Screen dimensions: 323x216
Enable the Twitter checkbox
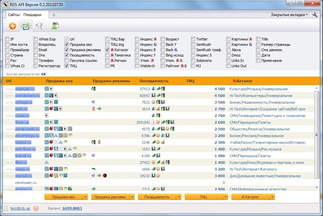[193, 39]
